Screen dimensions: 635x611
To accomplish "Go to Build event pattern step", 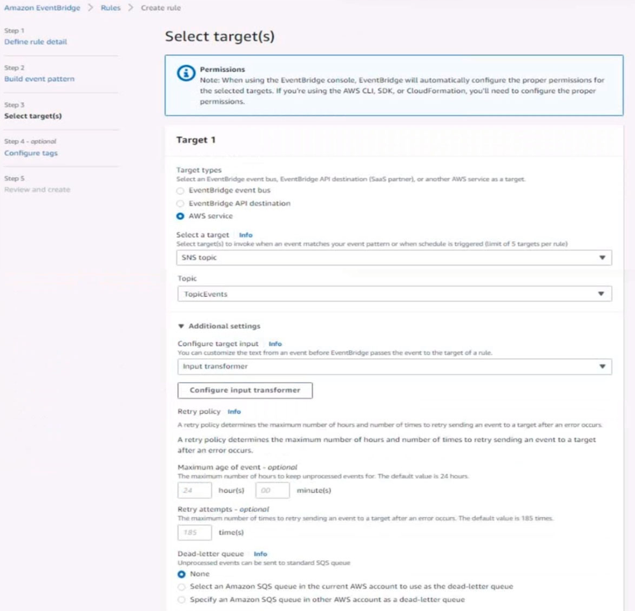I will [39, 79].
